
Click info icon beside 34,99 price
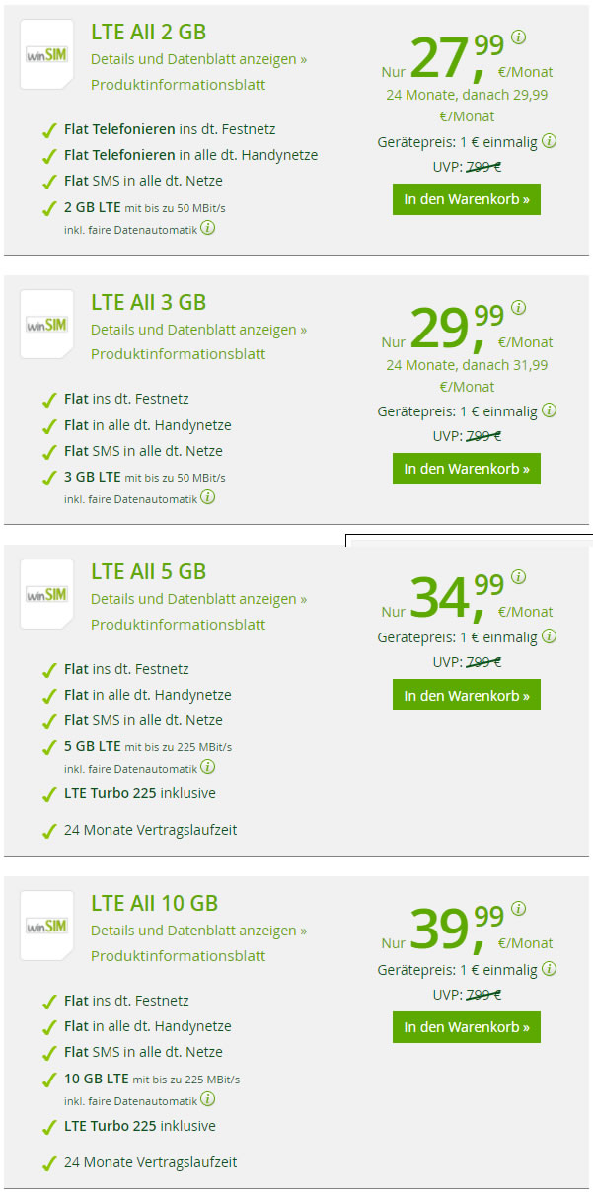[519, 577]
